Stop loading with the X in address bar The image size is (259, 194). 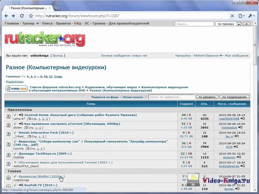(232, 16)
